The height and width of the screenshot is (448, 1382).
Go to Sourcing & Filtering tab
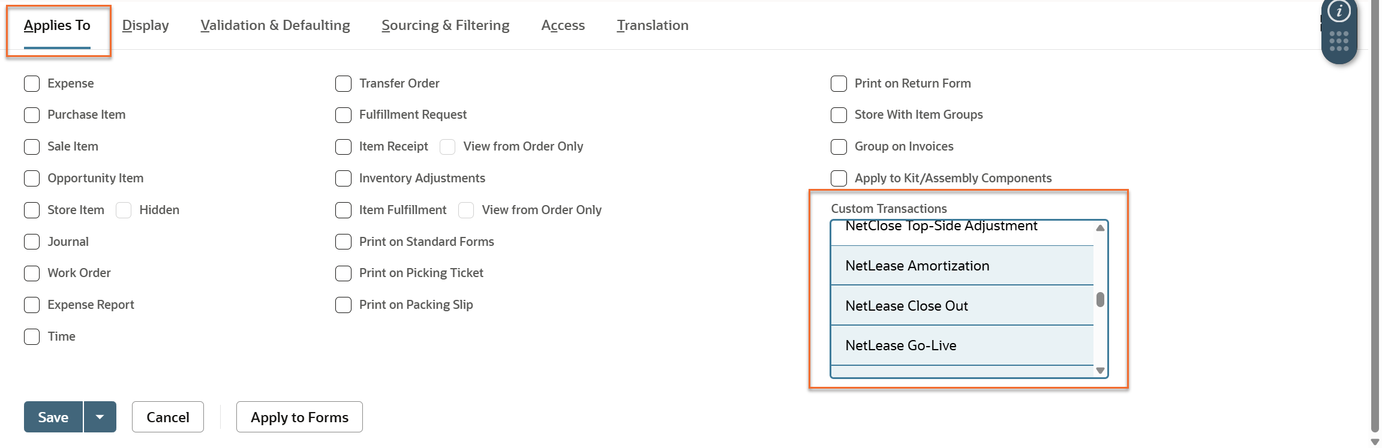click(x=446, y=25)
